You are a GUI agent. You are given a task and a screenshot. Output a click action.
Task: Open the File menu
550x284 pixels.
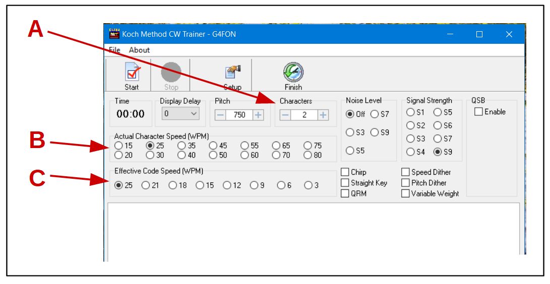click(115, 50)
